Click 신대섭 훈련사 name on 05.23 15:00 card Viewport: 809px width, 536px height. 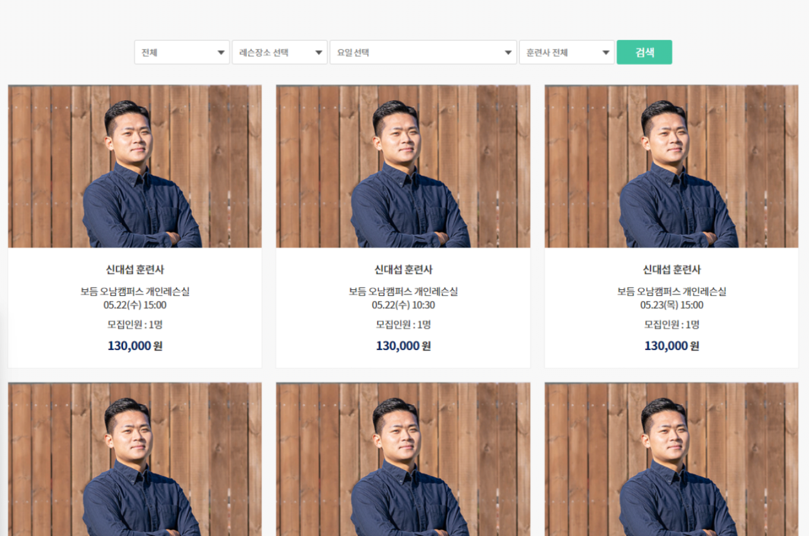click(x=672, y=270)
